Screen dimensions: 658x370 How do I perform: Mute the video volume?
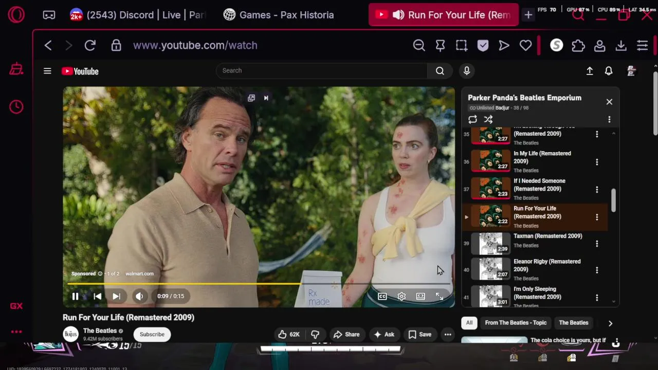click(x=139, y=296)
